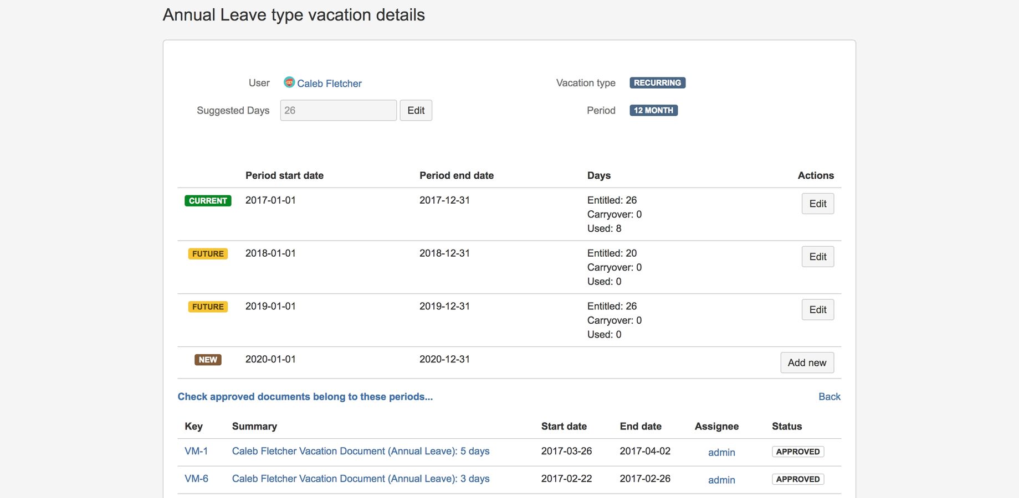Image resolution: width=1019 pixels, height=498 pixels.
Task: Click admin assignee for VM-1
Action: (x=721, y=453)
